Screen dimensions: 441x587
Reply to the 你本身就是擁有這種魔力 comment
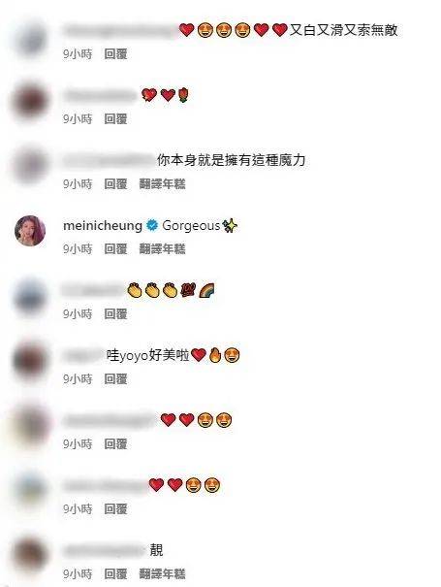(115, 184)
